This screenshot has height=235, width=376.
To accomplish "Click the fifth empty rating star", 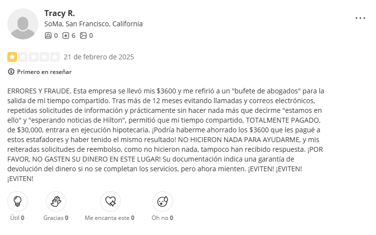I will 55,57.
